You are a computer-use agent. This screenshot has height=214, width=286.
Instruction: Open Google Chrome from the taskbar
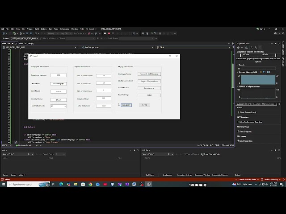click(x=90, y=184)
